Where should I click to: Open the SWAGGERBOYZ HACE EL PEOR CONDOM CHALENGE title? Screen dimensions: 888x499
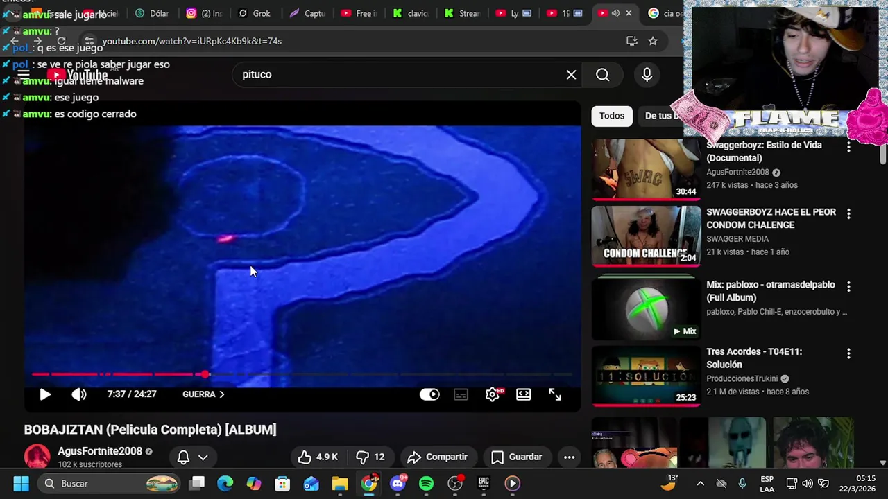(771, 218)
